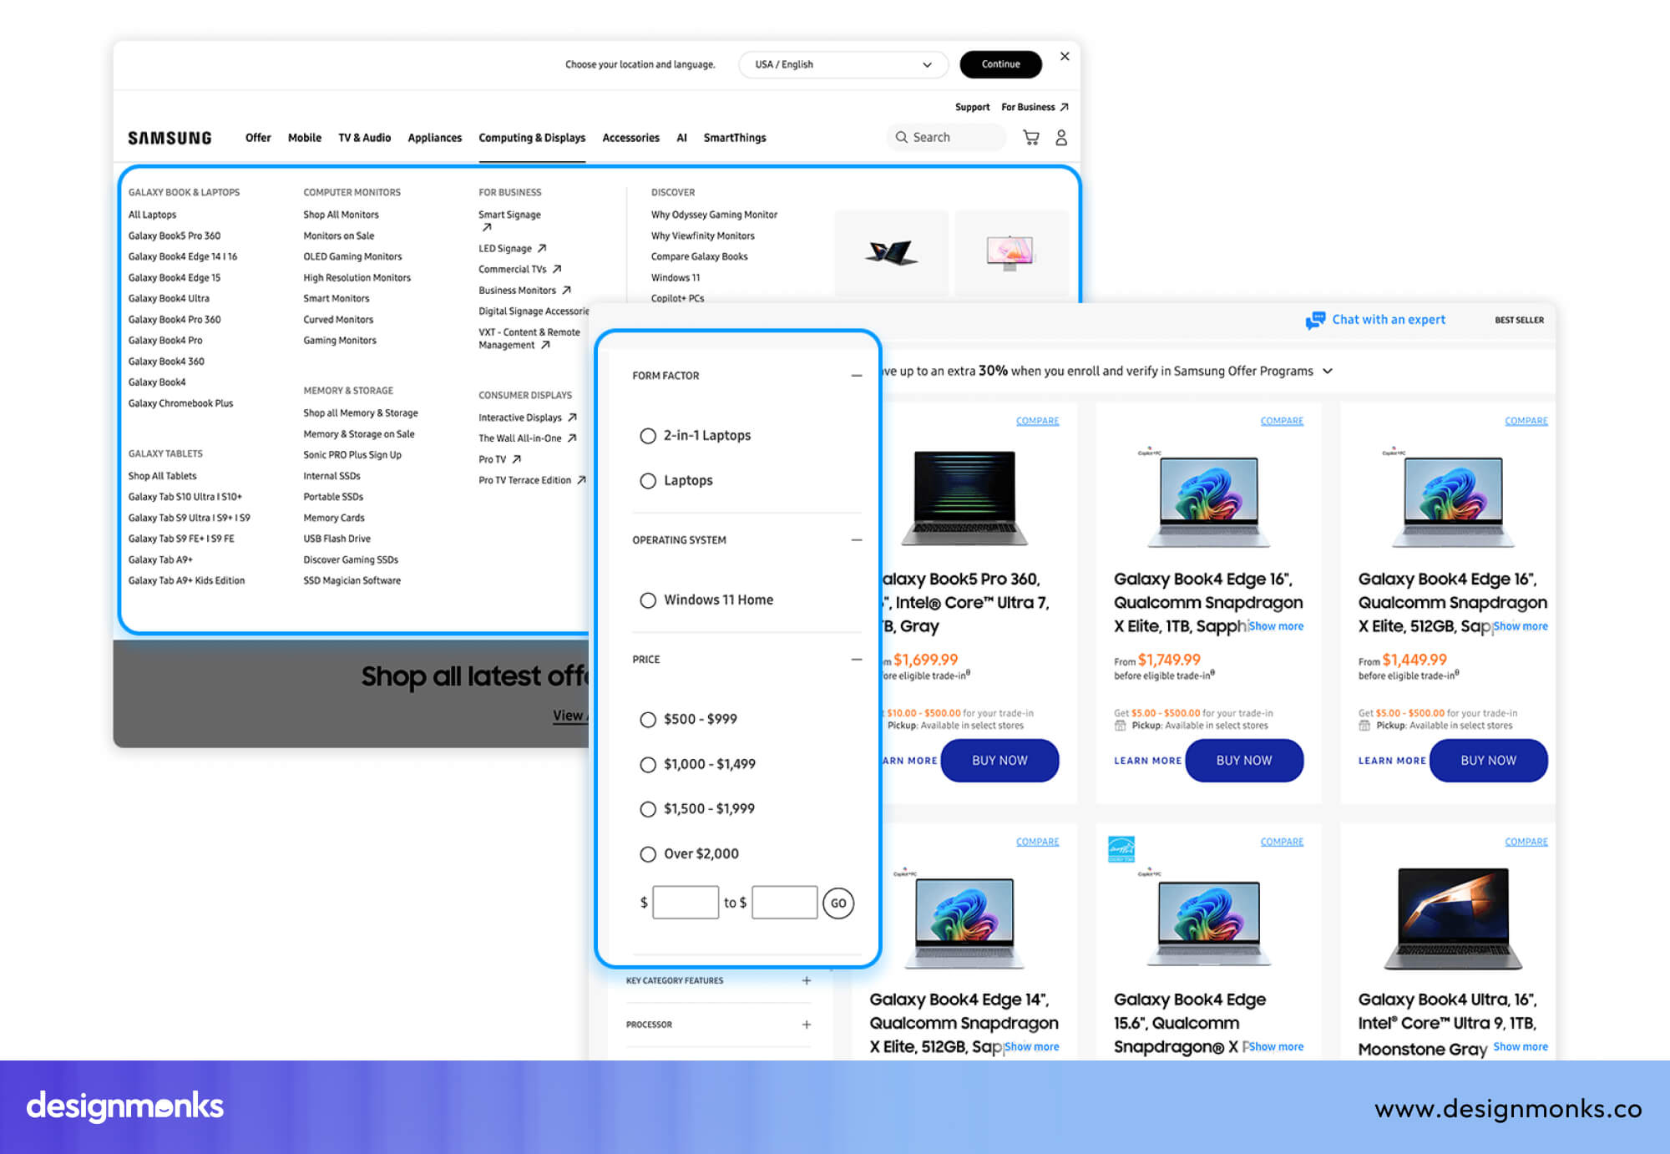This screenshot has height=1154, width=1670.
Task: Open the Appliances menu
Action: coord(434,138)
